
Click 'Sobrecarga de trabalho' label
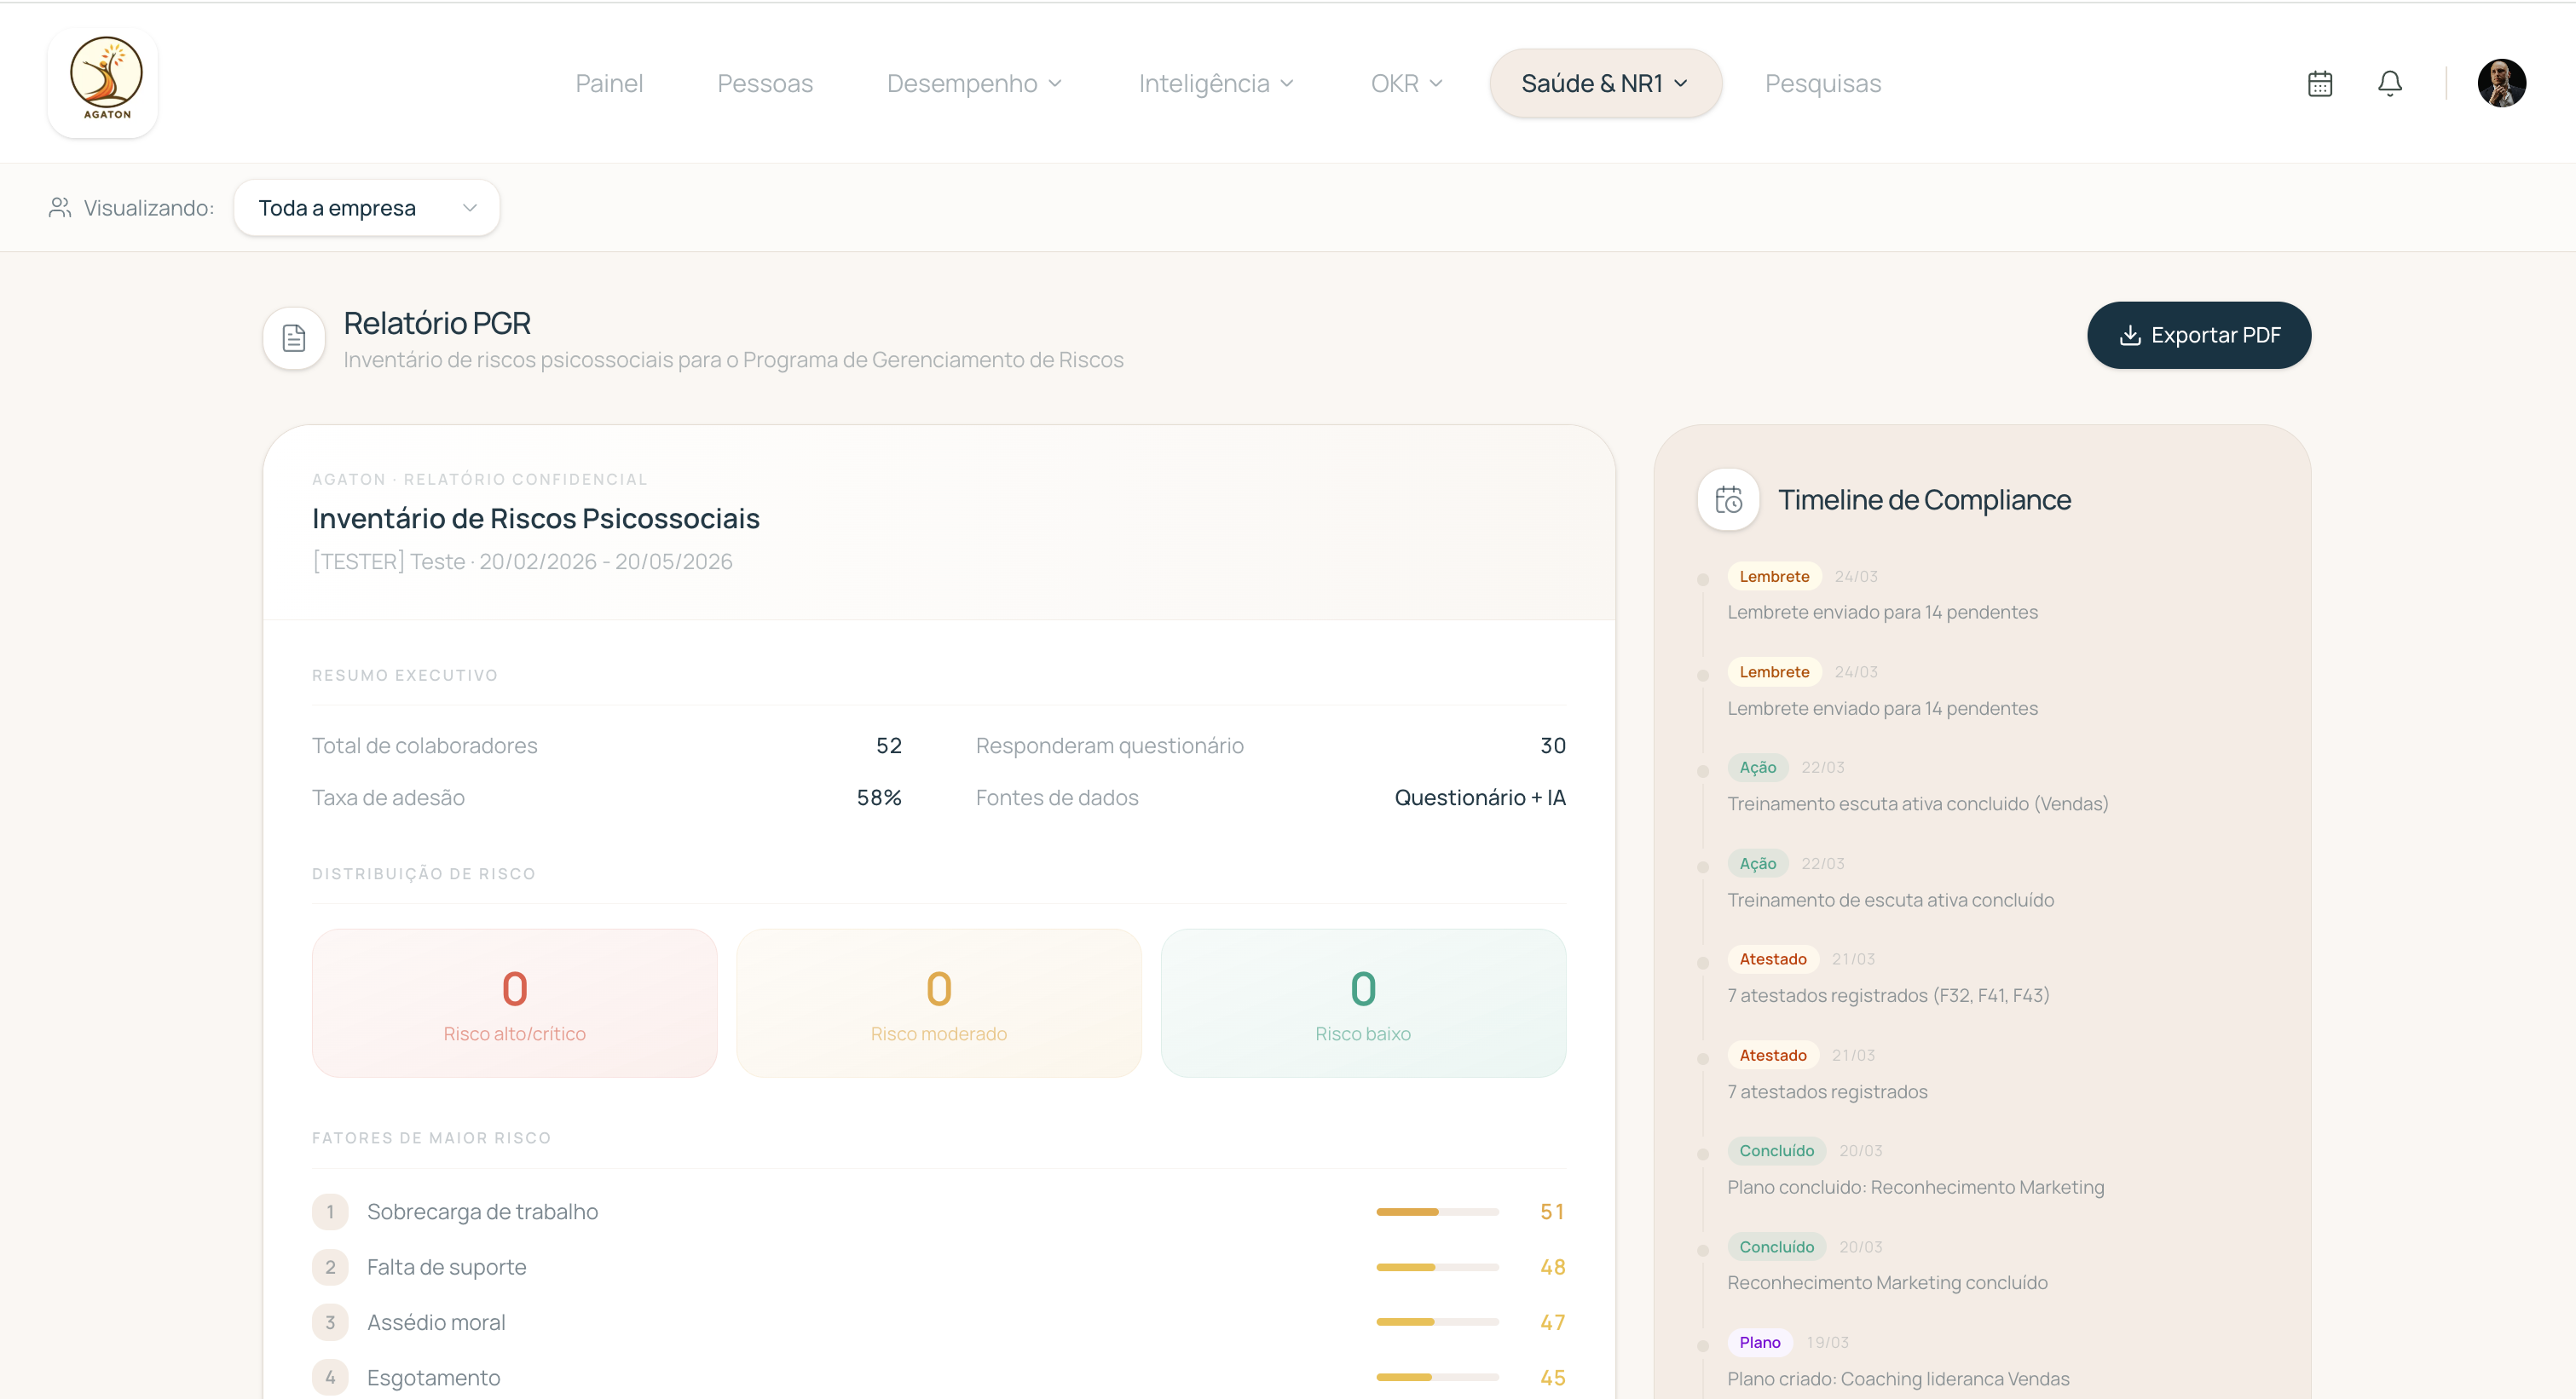pyautogui.click(x=482, y=1212)
